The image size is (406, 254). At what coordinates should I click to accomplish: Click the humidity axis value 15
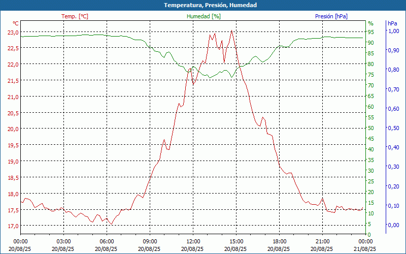coord(371,203)
